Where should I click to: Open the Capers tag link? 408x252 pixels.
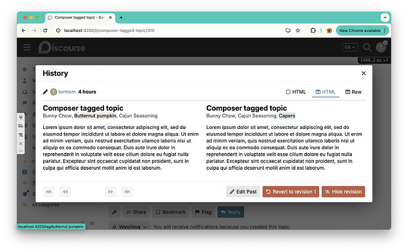coord(287,116)
